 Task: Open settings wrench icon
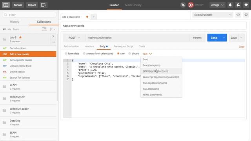point(238,5)
